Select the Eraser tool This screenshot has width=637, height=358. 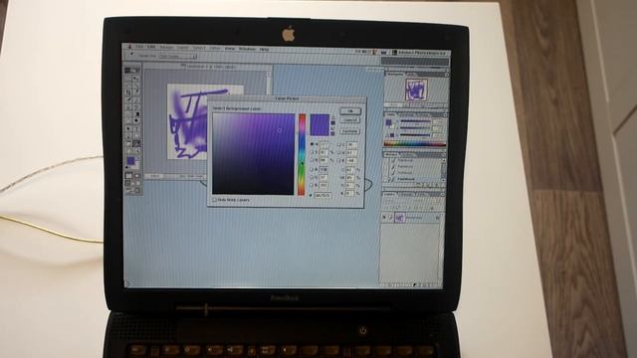click(x=128, y=114)
